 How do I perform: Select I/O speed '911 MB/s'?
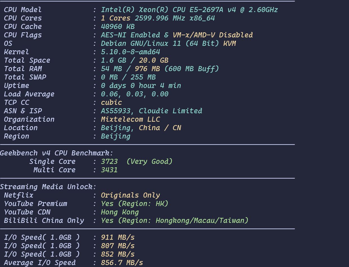tap(118, 237)
